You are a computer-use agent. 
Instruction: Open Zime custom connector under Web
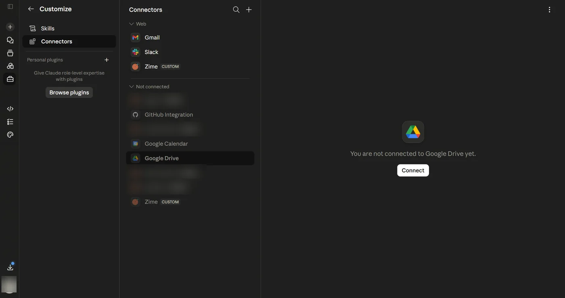190,67
